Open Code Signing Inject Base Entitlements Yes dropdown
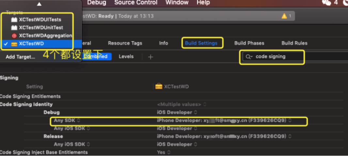Viewport: 348px width, 156px height. coord(164,152)
